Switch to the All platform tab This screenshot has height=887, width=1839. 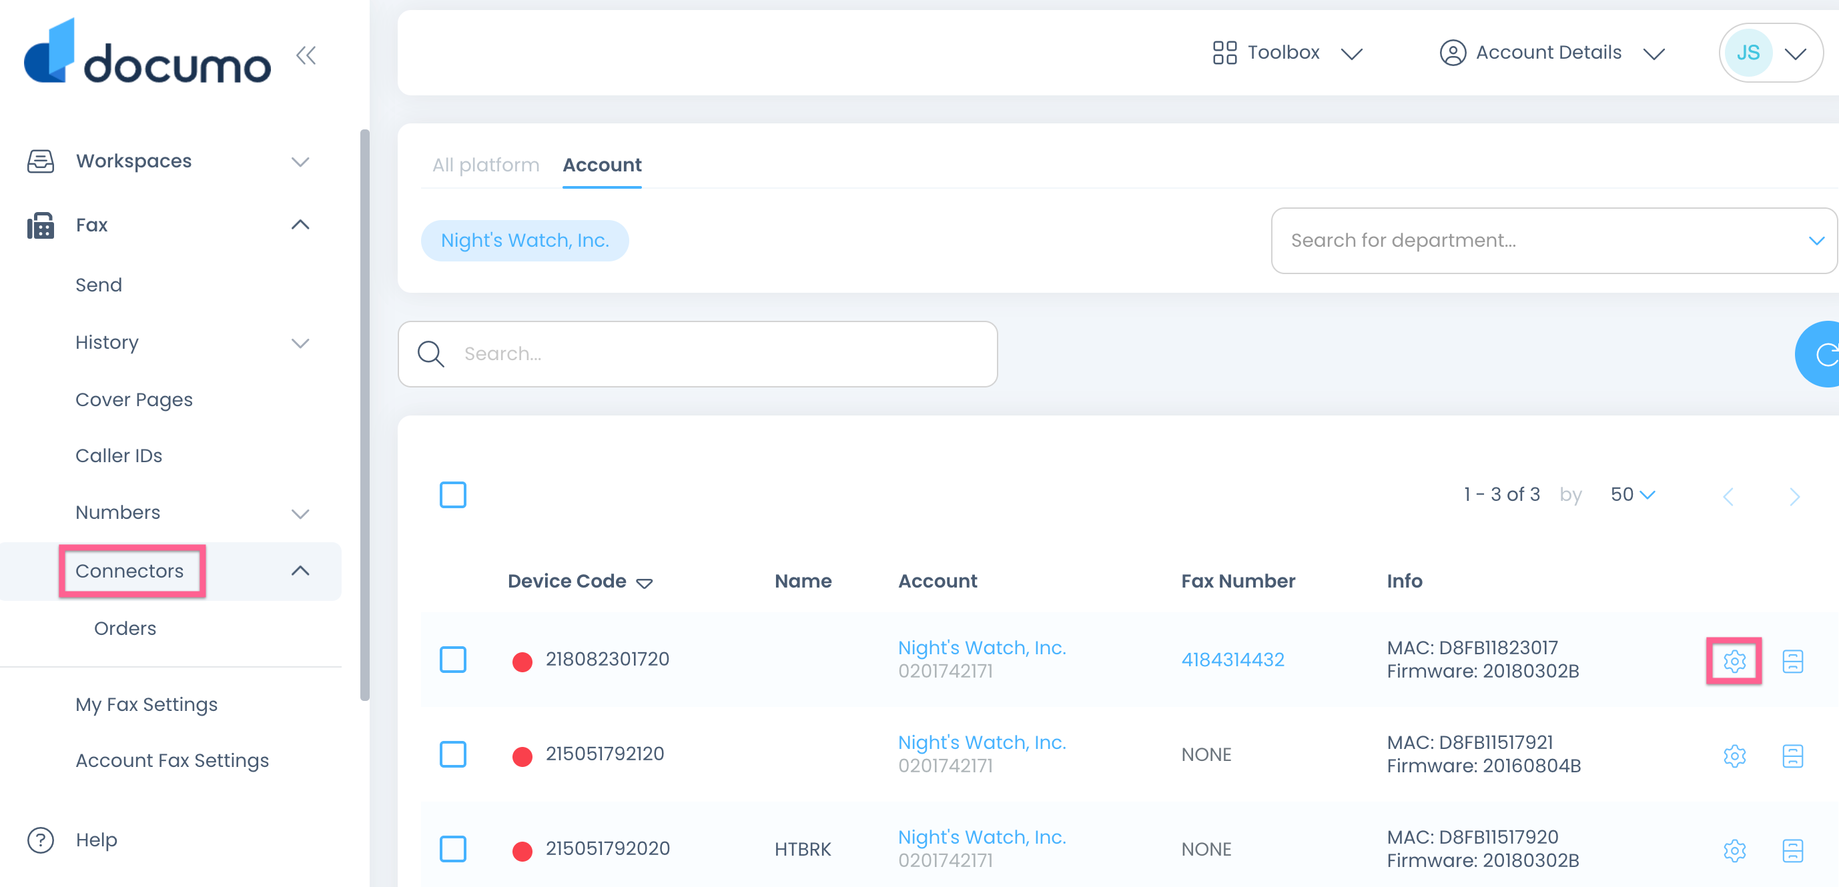486,165
